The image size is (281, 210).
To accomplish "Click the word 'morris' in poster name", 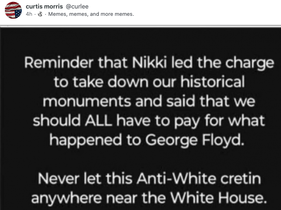I will (53, 6).
